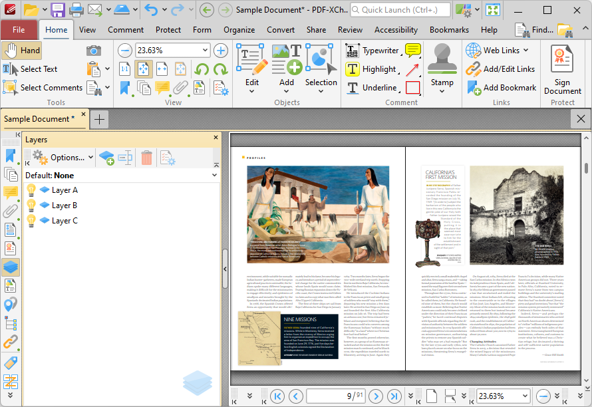Select the Layer B row
The width and height of the screenshot is (592, 407).
pyautogui.click(x=122, y=205)
